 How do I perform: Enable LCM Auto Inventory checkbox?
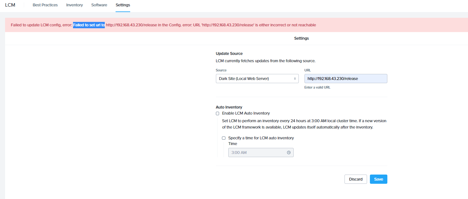click(x=217, y=113)
